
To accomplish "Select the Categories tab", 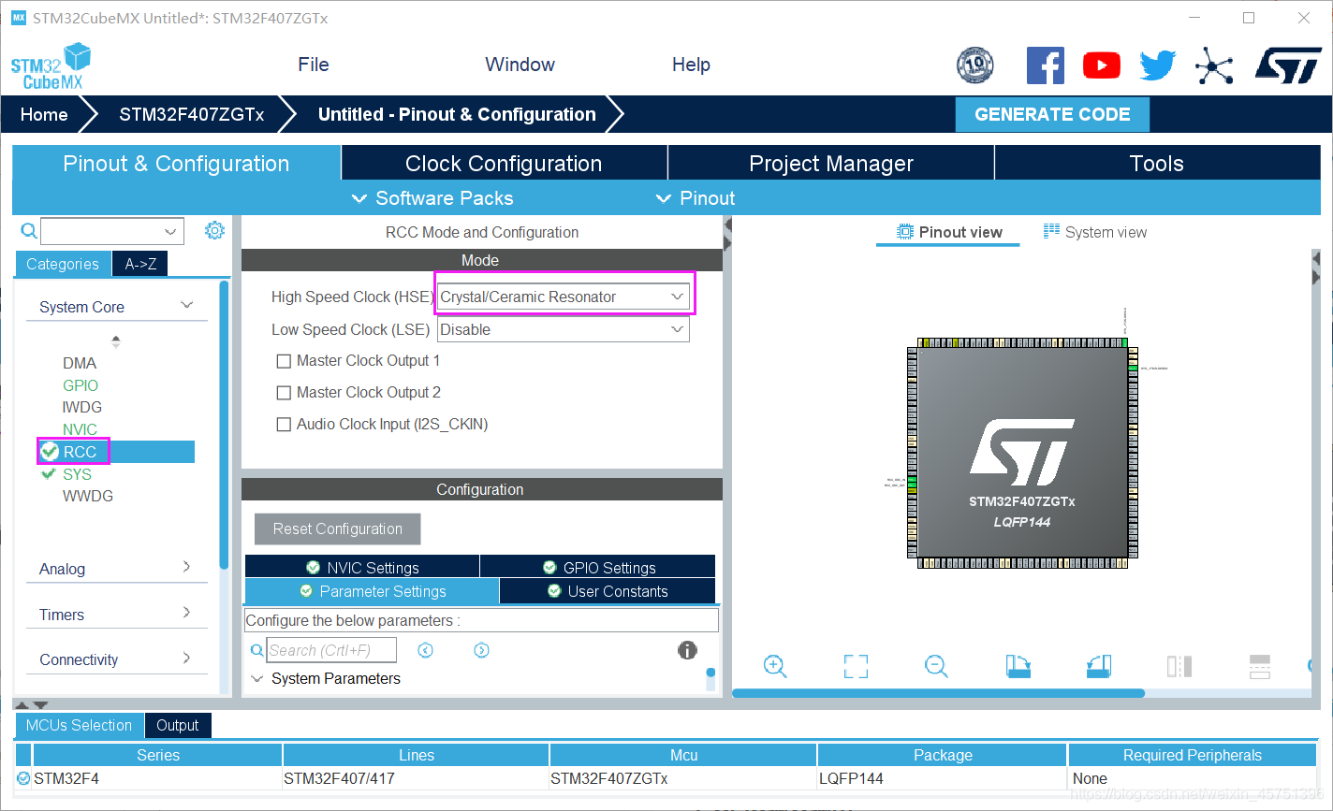I will point(63,264).
